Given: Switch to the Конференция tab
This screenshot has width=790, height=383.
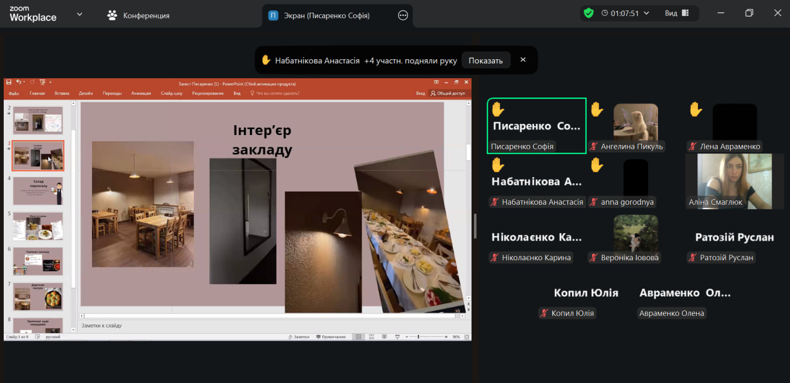Looking at the screenshot, I should [x=146, y=15].
